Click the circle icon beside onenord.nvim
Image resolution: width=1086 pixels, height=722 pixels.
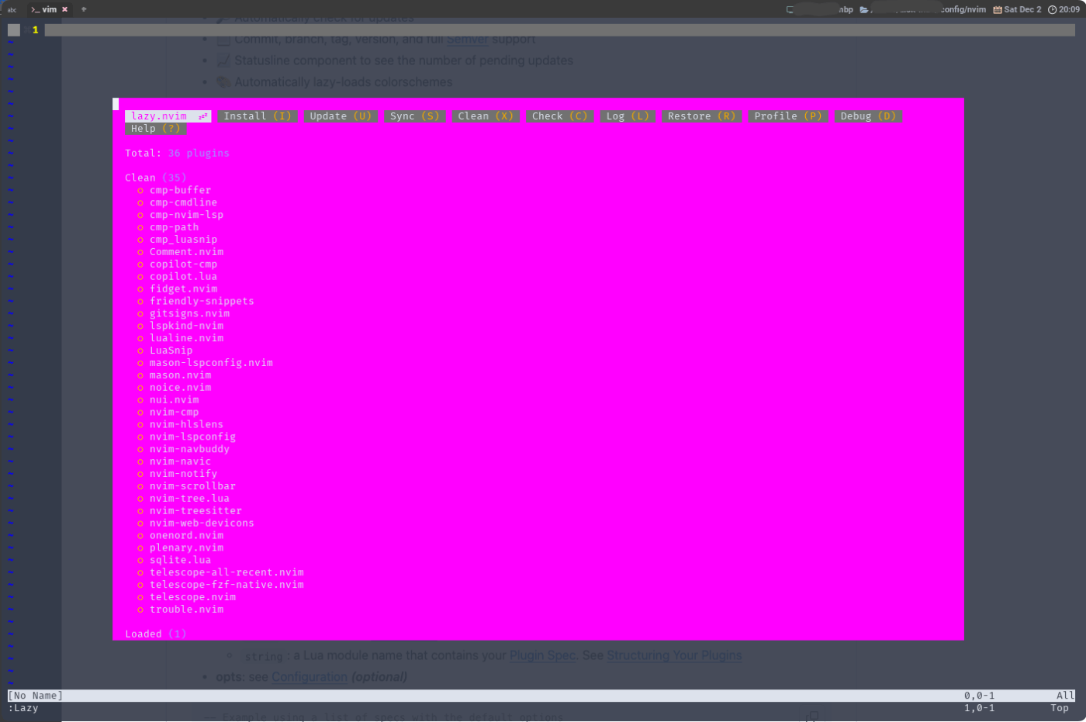point(140,536)
